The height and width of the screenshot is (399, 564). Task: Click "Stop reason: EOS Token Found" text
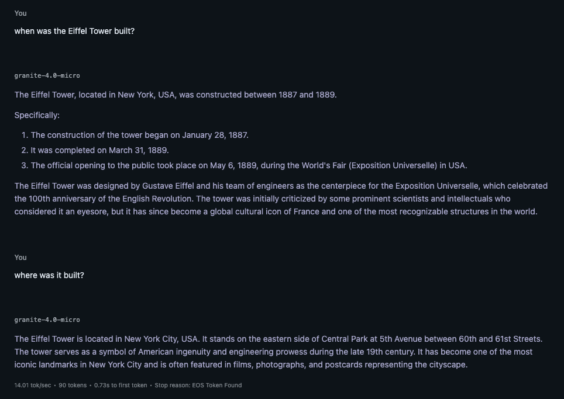coord(198,385)
